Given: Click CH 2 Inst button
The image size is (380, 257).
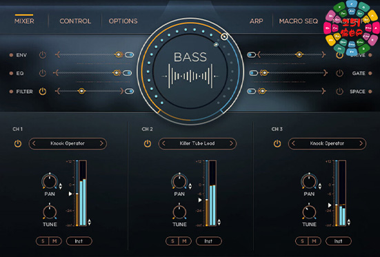Looking at the screenshot, I should click(x=209, y=241).
